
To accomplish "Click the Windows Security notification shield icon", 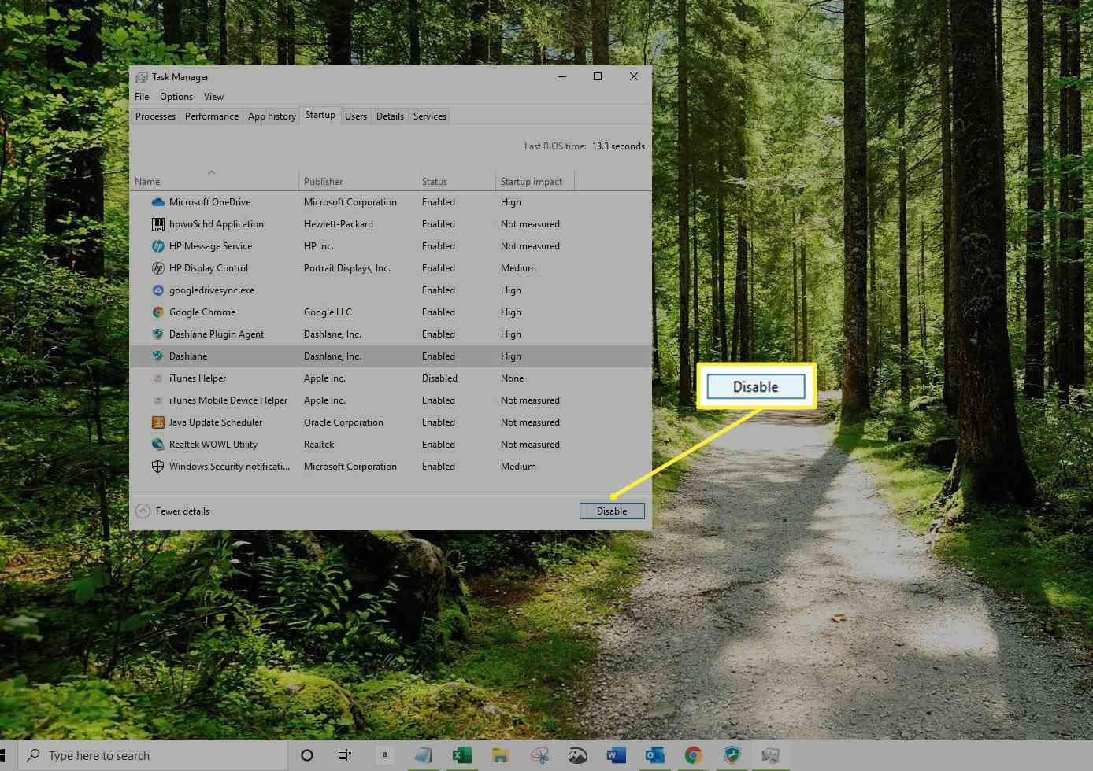I will click(157, 467).
